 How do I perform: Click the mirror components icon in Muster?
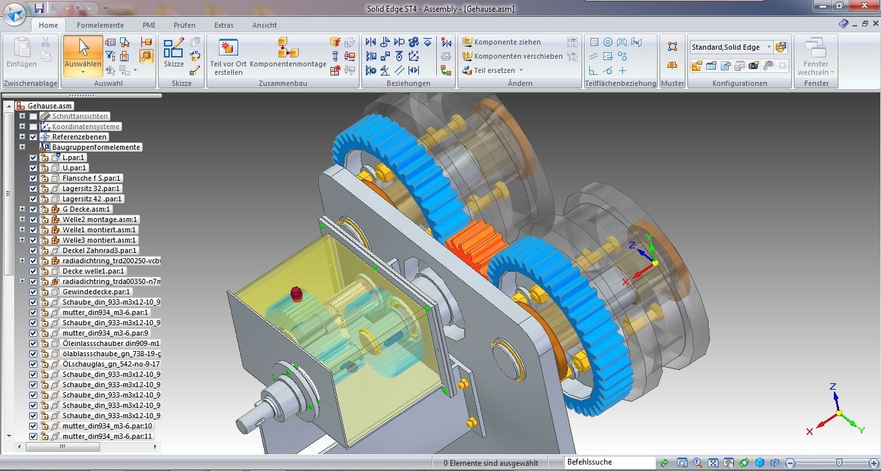(673, 65)
